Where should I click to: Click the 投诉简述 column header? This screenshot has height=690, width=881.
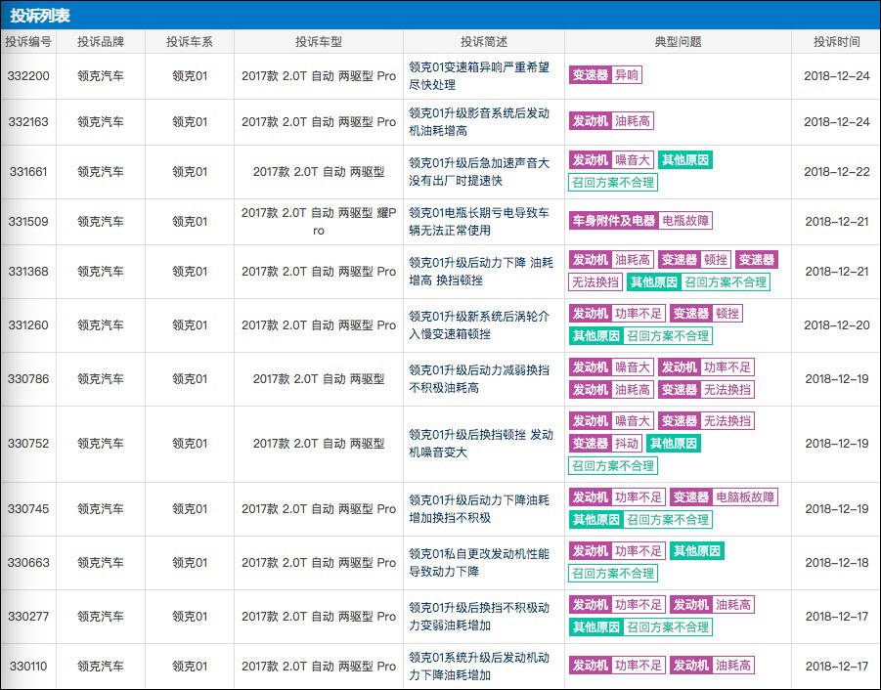pyautogui.click(x=484, y=42)
